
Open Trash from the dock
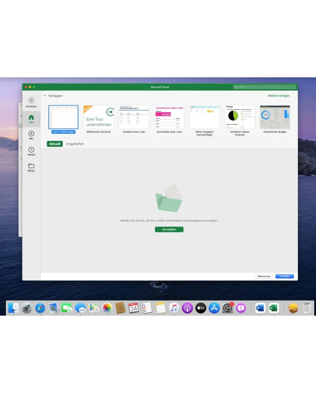click(x=307, y=308)
